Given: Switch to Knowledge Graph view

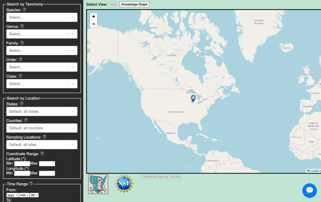Looking at the screenshot, I should [x=134, y=4].
